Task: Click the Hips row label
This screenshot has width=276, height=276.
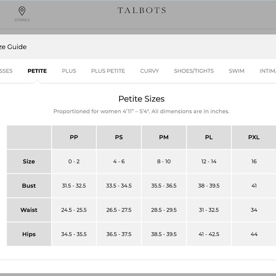Action: coord(29,234)
